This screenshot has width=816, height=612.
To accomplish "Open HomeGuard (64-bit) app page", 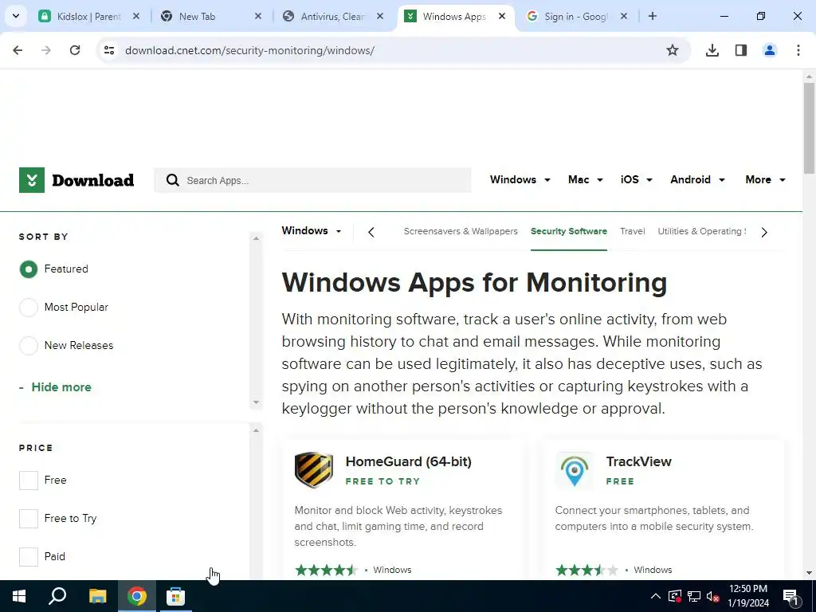I will pyautogui.click(x=409, y=461).
